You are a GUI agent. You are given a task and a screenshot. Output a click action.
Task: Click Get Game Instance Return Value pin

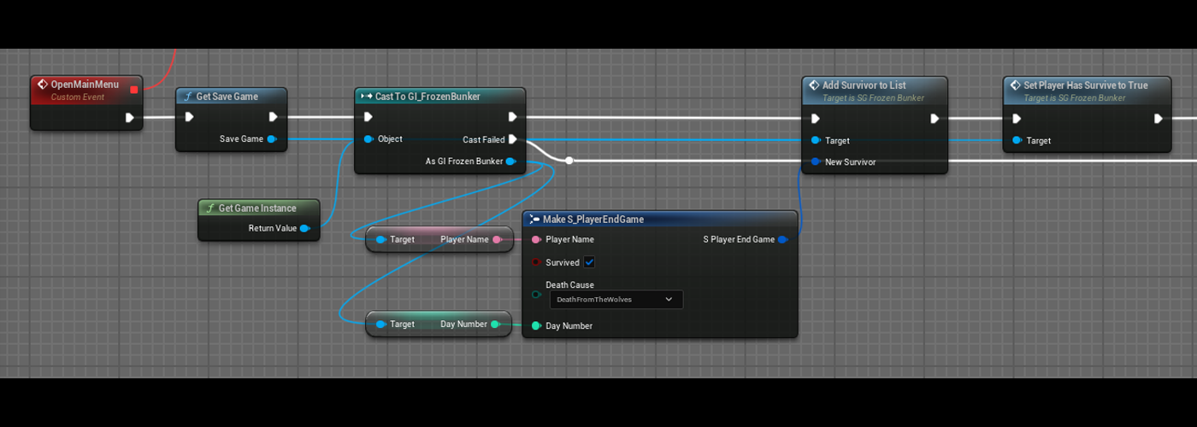304,228
